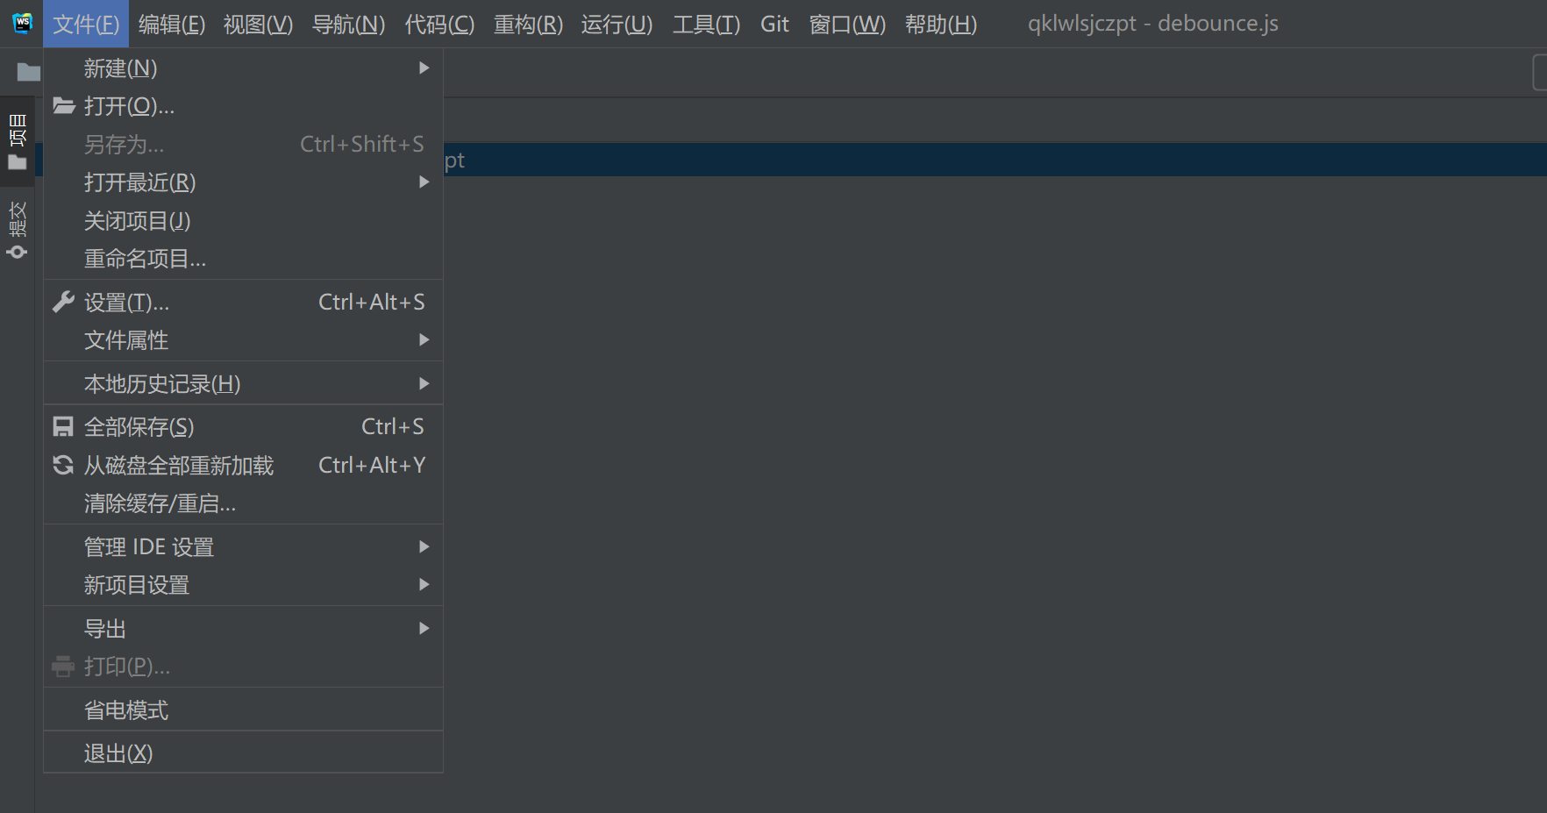Image resolution: width=1547 pixels, height=813 pixels.
Task: Select 退出(X) to exit the IDE
Action: tap(243, 752)
